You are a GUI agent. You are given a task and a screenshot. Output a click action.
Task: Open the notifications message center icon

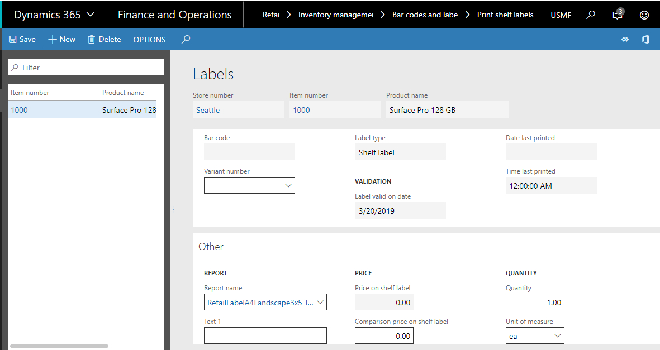point(618,15)
